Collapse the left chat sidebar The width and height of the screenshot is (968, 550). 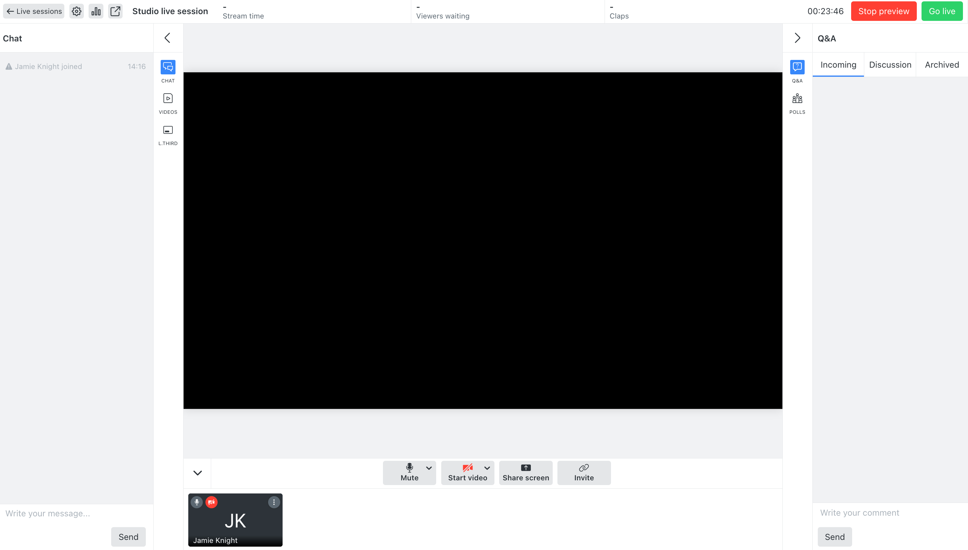click(168, 38)
